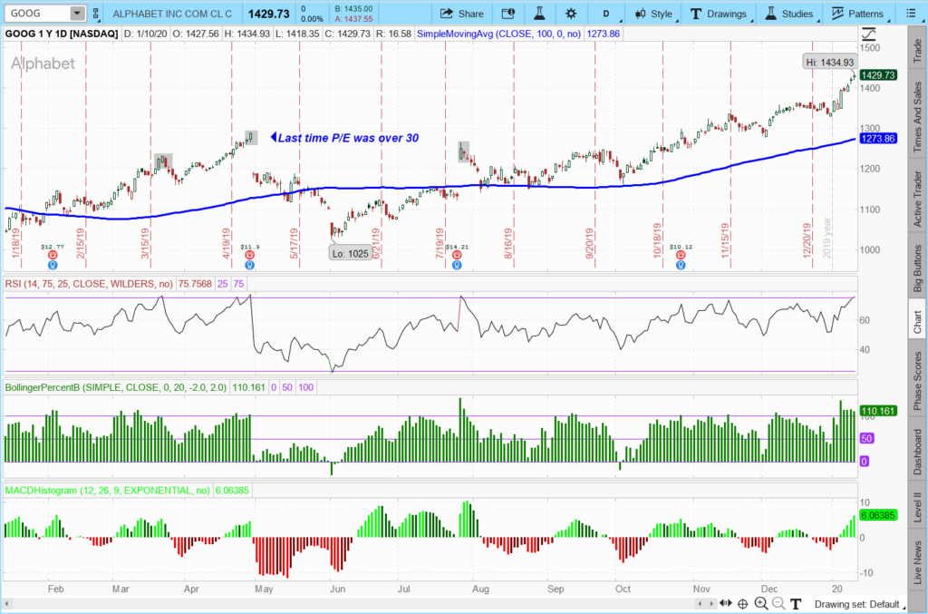Open the news book icon in toolbar

(x=507, y=14)
